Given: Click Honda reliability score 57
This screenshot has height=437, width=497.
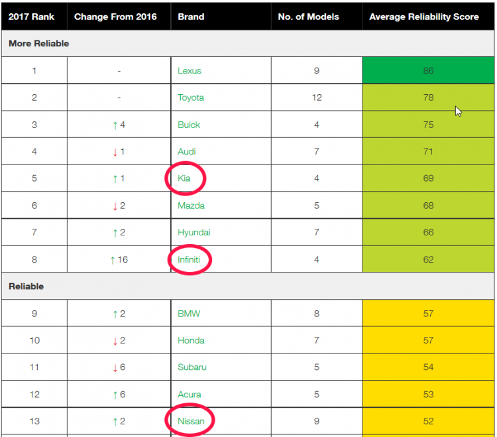Looking at the screenshot, I should point(428,341).
